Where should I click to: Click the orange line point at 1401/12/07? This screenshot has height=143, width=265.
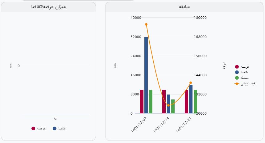(x=146, y=24)
